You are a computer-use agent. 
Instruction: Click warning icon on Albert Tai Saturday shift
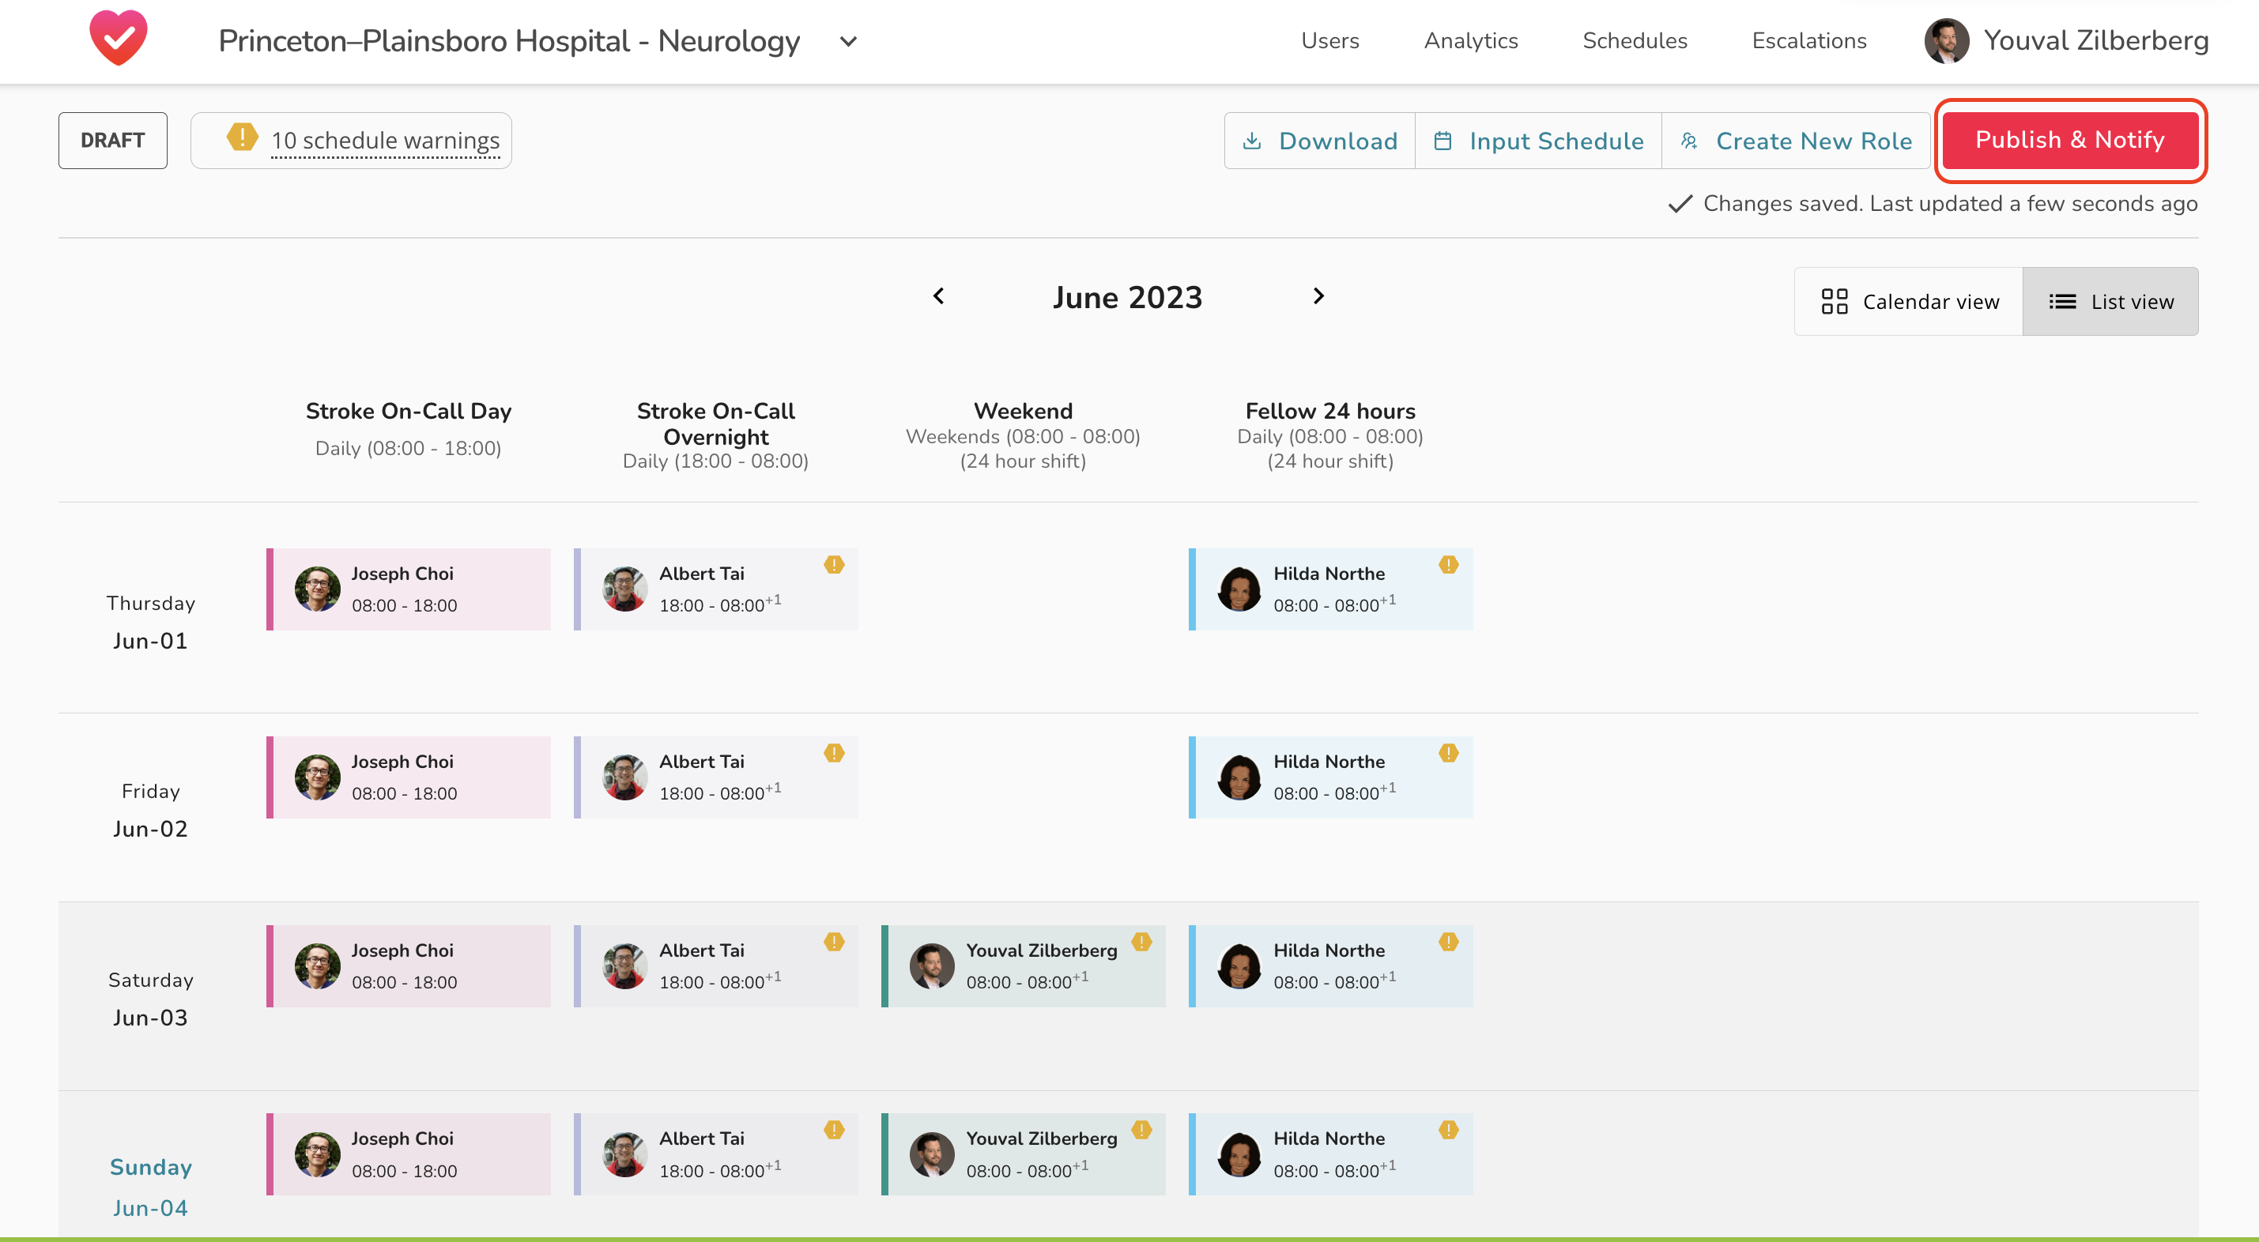pos(834,941)
